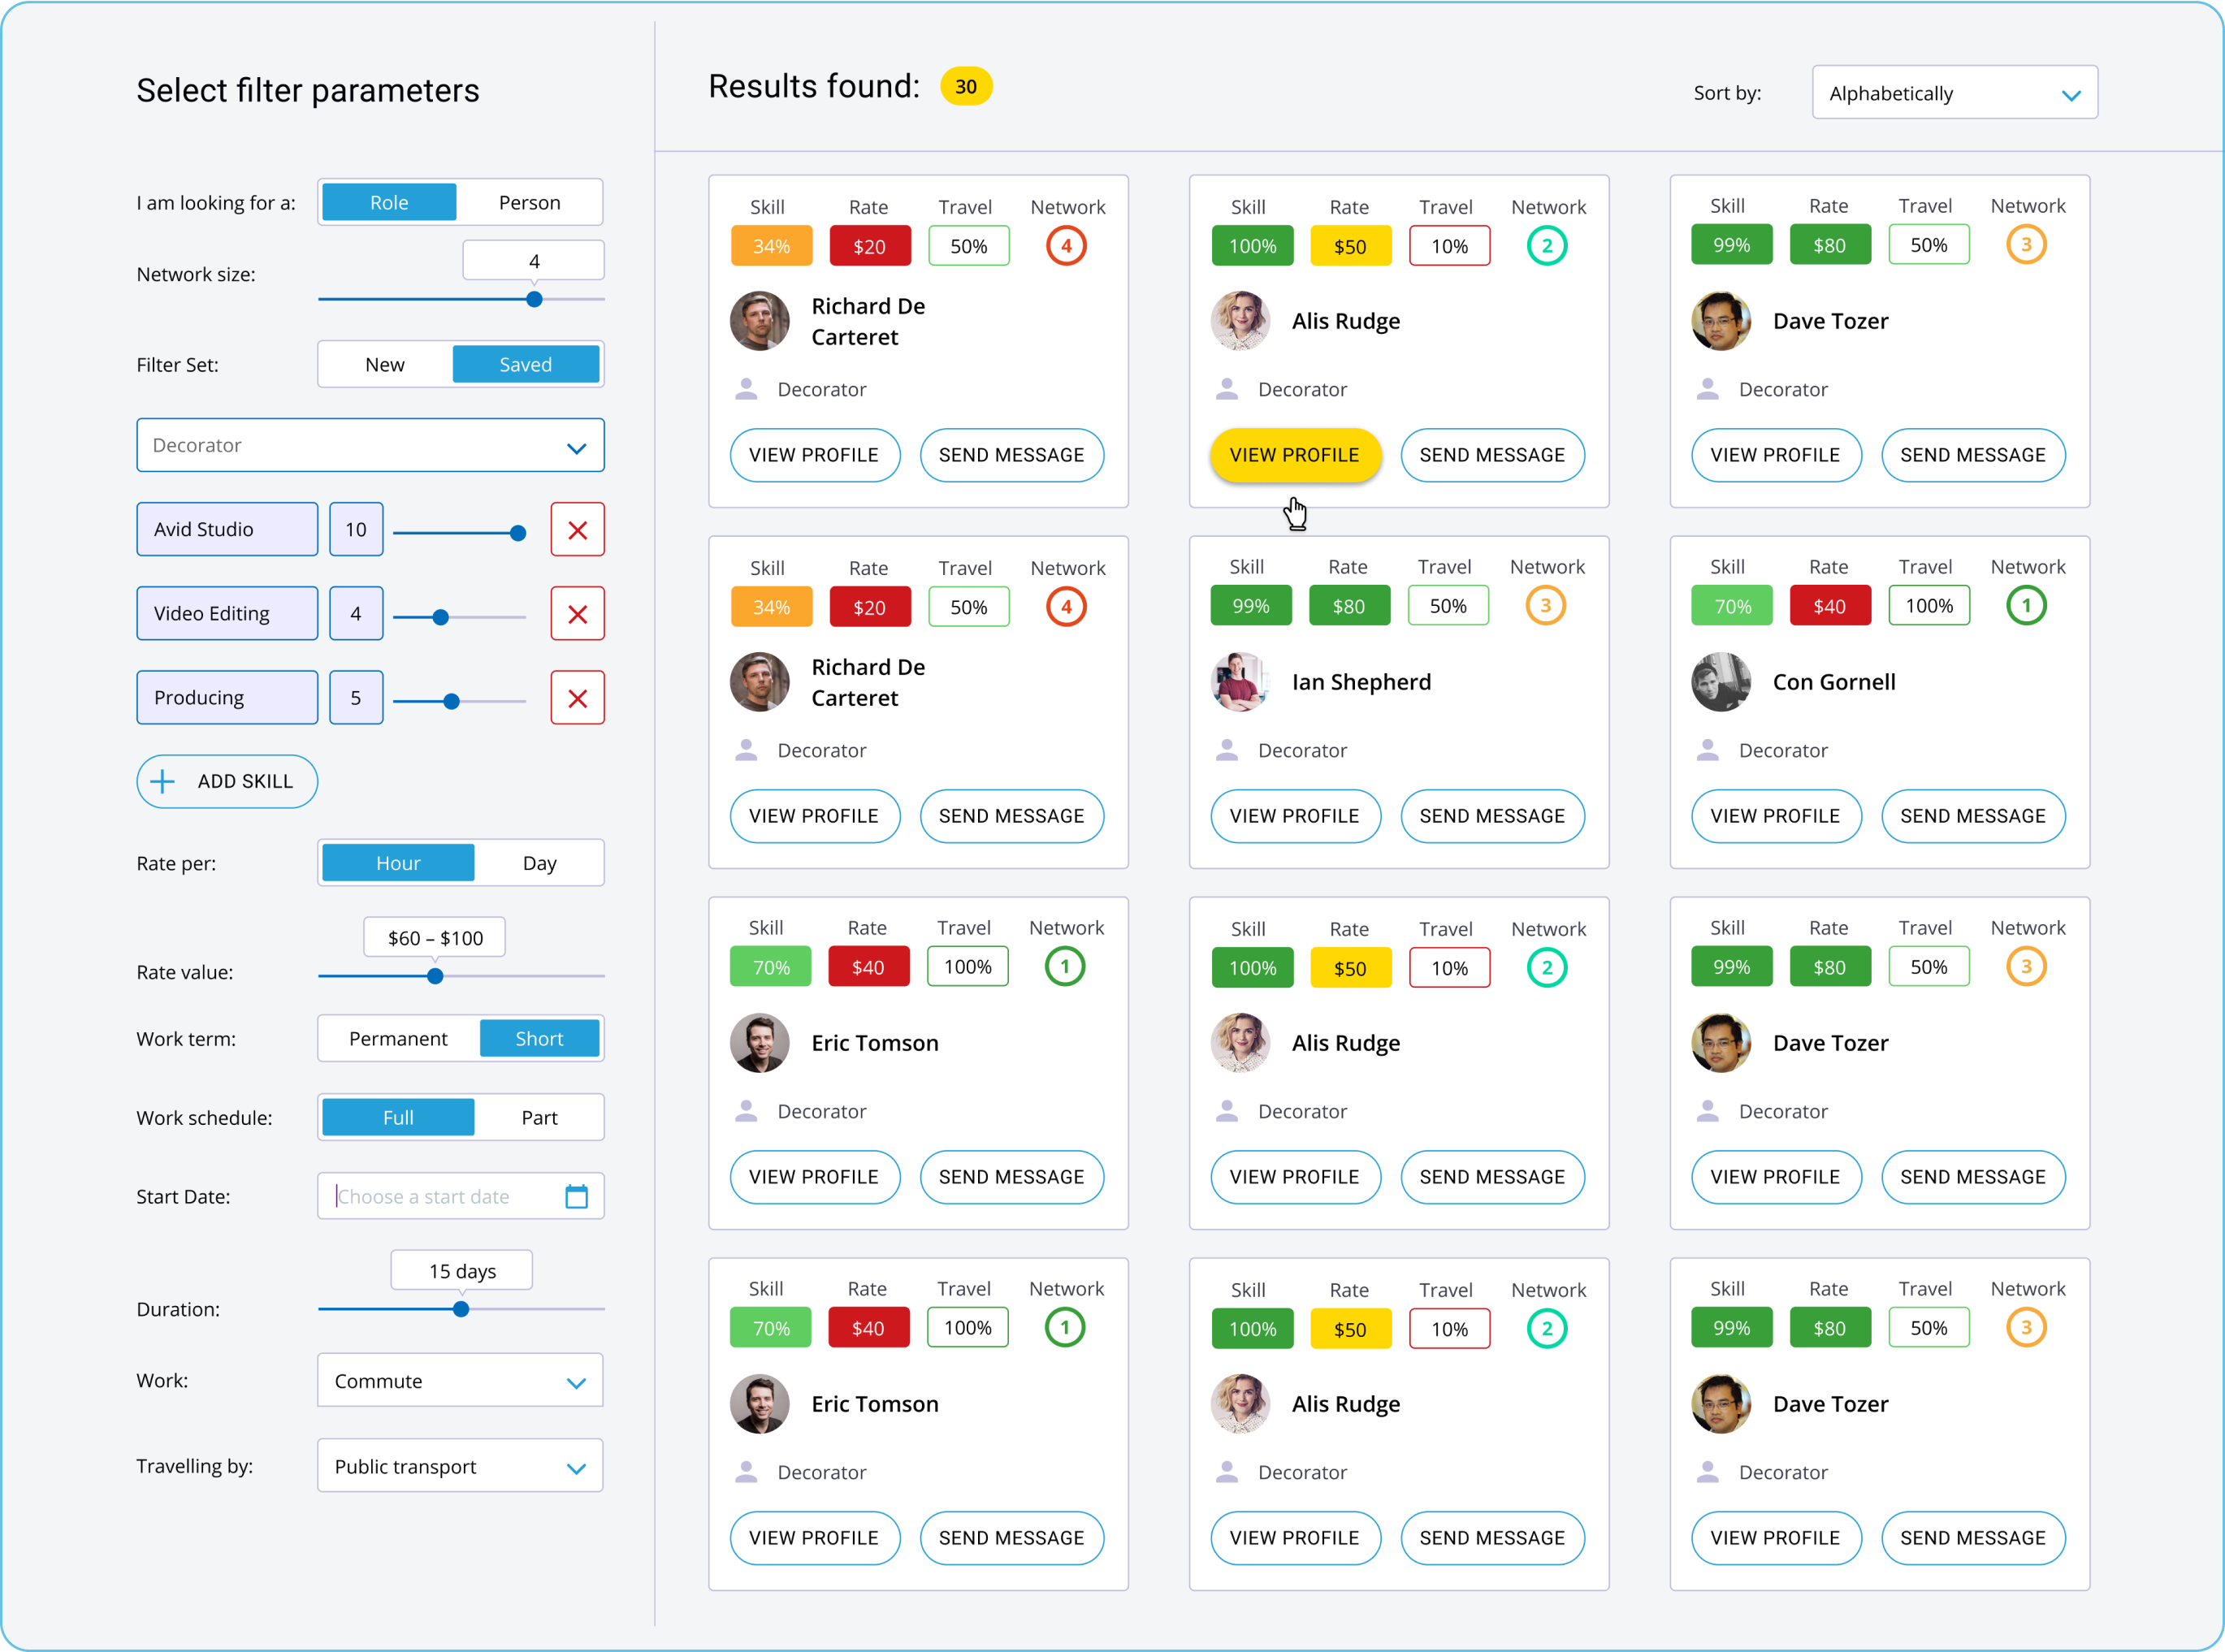Image resolution: width=2225 pixels, height=1652 pixels.
Task: Click the plus icon on Add Skill
Action: [163, 781]
